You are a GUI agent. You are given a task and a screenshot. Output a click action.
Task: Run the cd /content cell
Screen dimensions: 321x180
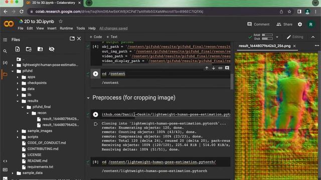[95, 73]
